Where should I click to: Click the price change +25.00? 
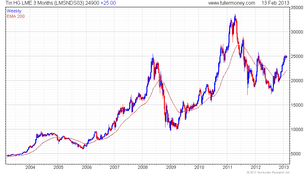pos(108,3)
